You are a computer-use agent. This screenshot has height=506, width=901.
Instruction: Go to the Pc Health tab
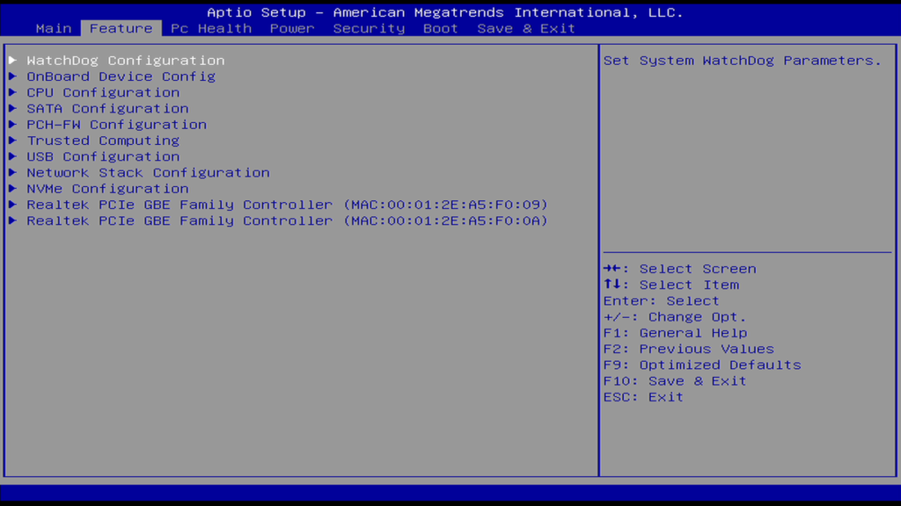click(x=211, y=28)
